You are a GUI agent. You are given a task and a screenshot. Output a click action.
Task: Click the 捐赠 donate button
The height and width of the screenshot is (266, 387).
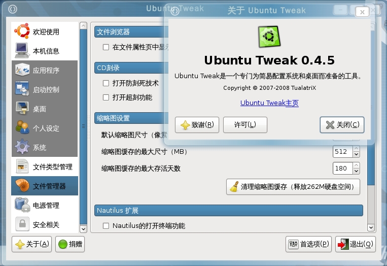click(x=70, y=244)
